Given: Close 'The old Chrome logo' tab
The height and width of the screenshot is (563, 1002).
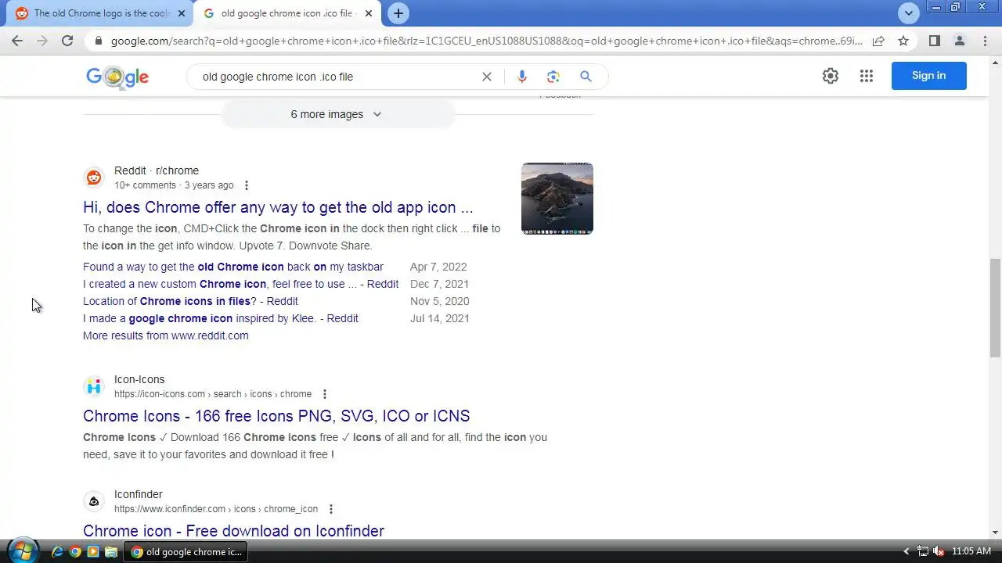Looking at the screenshot, I should [182, 13].
